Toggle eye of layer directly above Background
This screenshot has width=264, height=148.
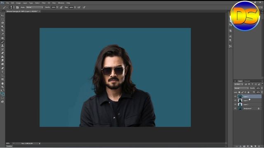click(x=235, y=104)
